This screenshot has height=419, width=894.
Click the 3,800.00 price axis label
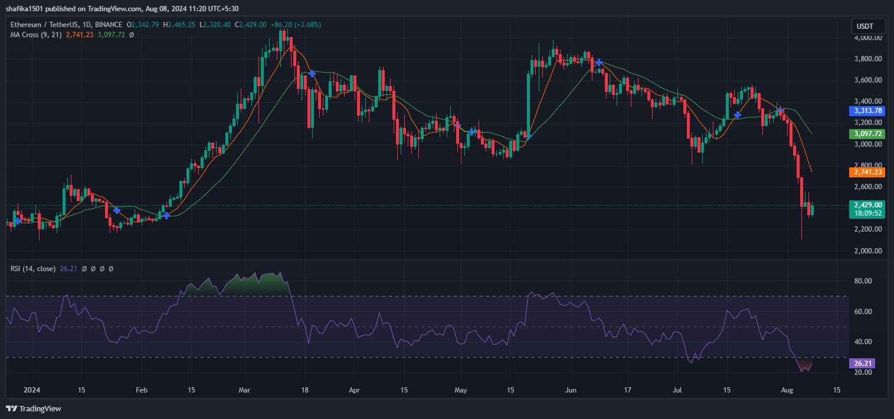tap(867, 59)
